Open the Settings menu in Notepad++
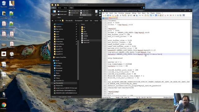This screenshot has height=112, width=199. (x=134, y=13)
